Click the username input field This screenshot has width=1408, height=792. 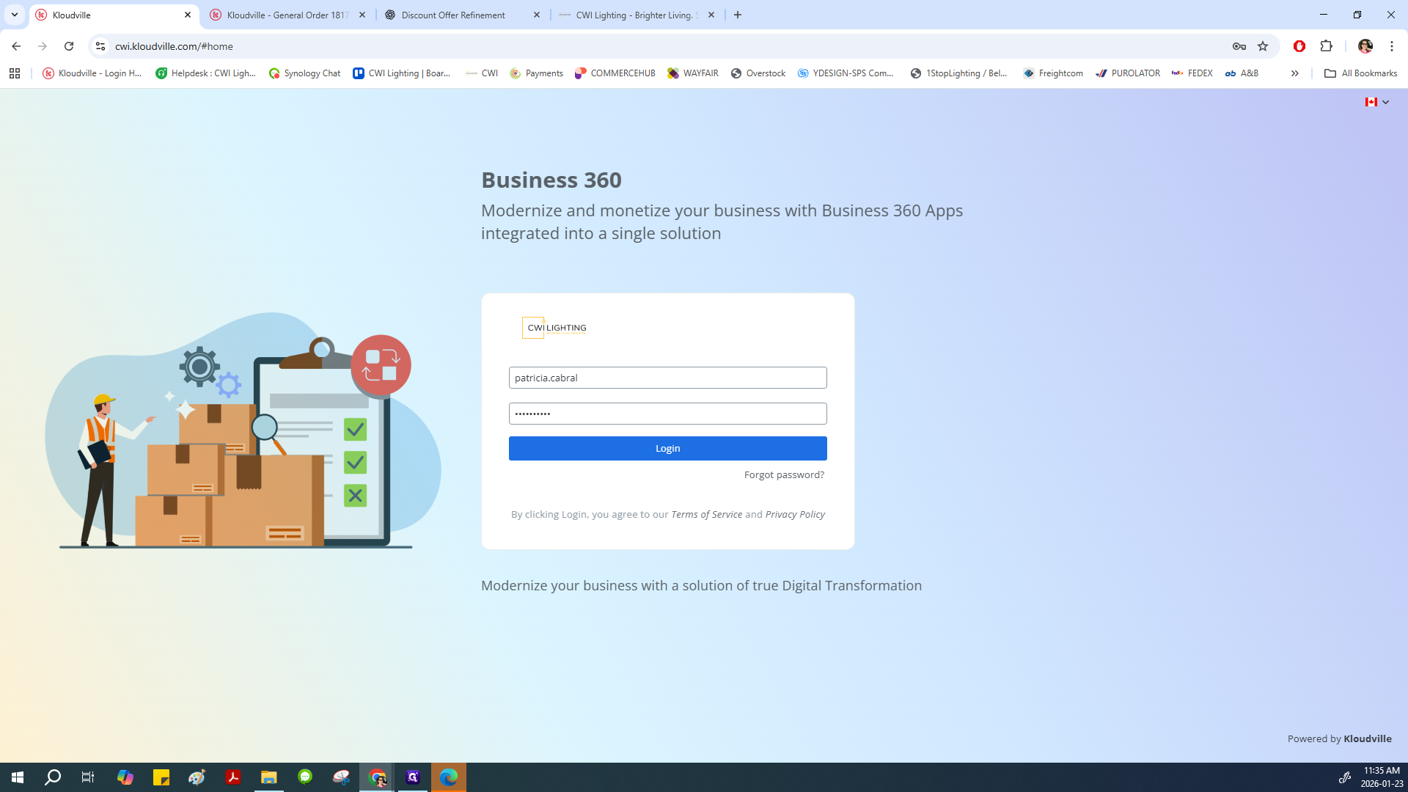pos(667,378)
